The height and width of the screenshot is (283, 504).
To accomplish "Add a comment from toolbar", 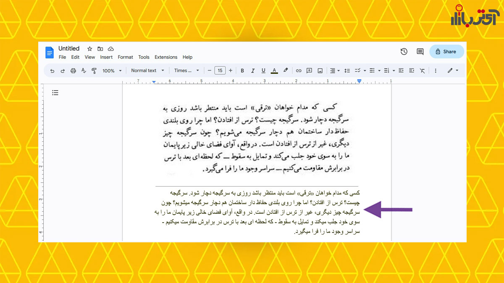I will [309, 70].
